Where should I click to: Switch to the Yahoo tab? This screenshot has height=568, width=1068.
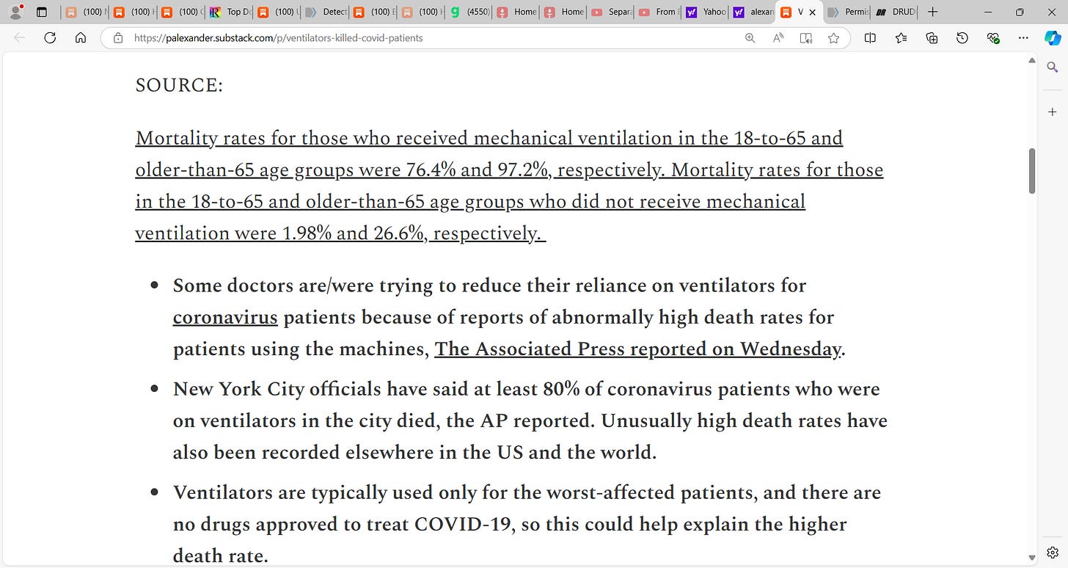tap(706, 12)
